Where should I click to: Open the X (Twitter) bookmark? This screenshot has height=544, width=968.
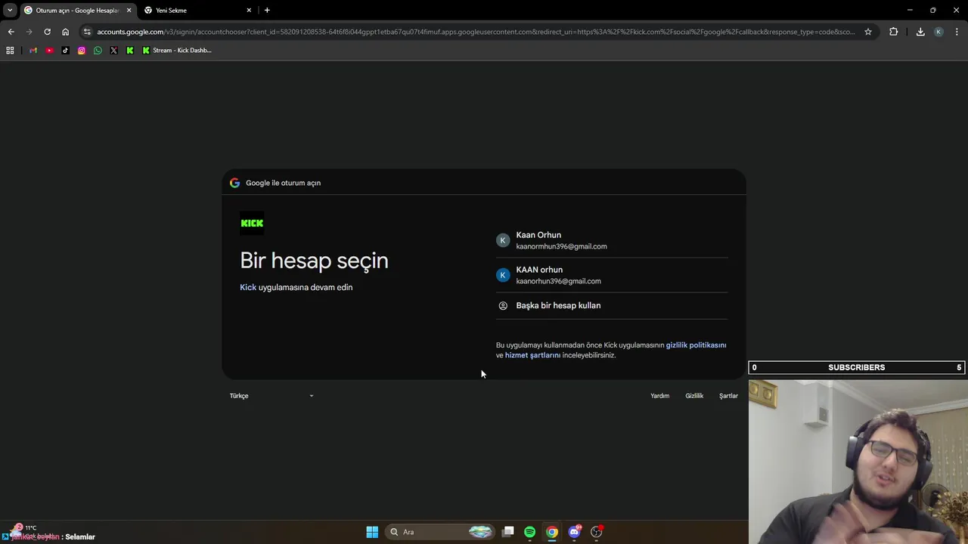click(x=113, y=51)
